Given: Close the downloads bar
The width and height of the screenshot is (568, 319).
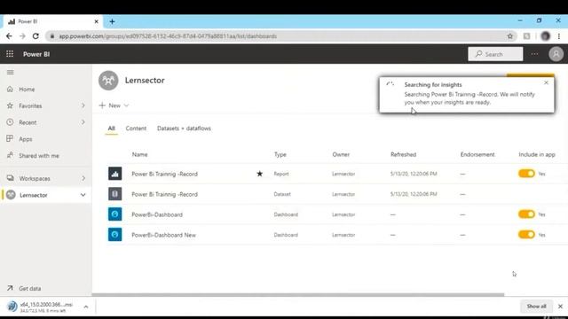Looking at the screenshot, I should click(x=560, y=307).
